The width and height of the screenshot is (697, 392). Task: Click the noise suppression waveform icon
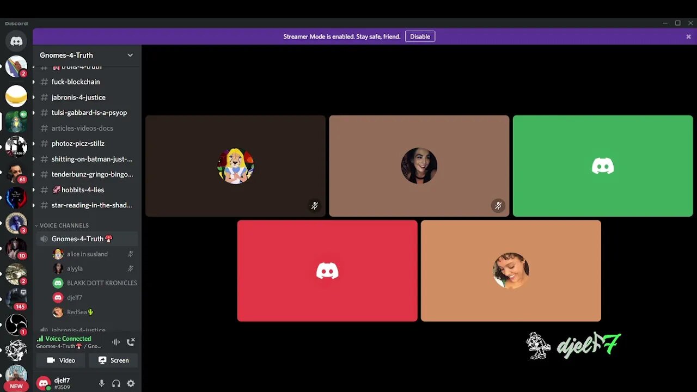[x=116, y=342]
